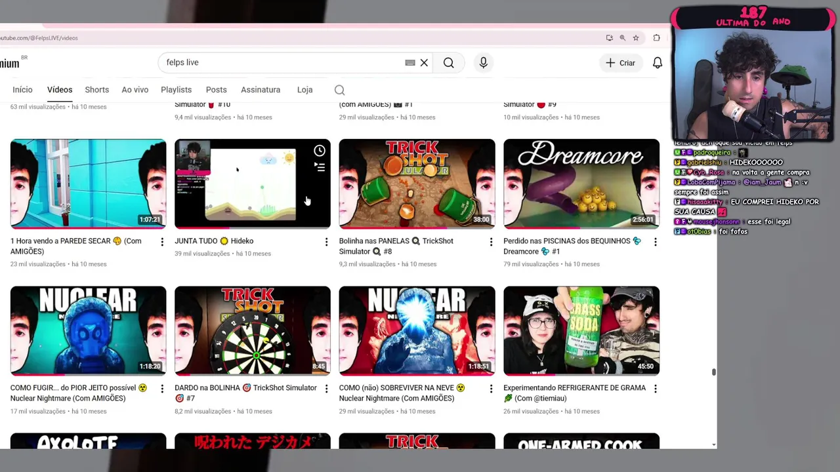Viewport: 840px width, 472px height.
Task: Open 1 Hora vendo a PAREDE SECAR thumbnail
Action: pos(88,183)
